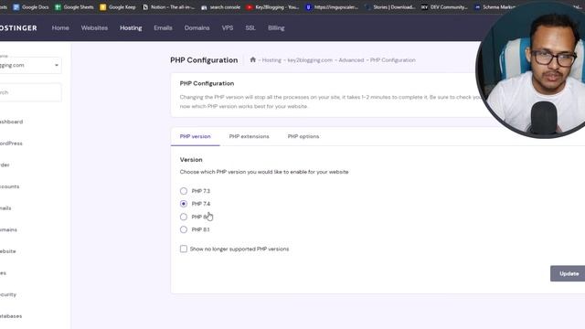Click the sidebar search field
This screenshot has height=329, width=585.
click(30, 92)
